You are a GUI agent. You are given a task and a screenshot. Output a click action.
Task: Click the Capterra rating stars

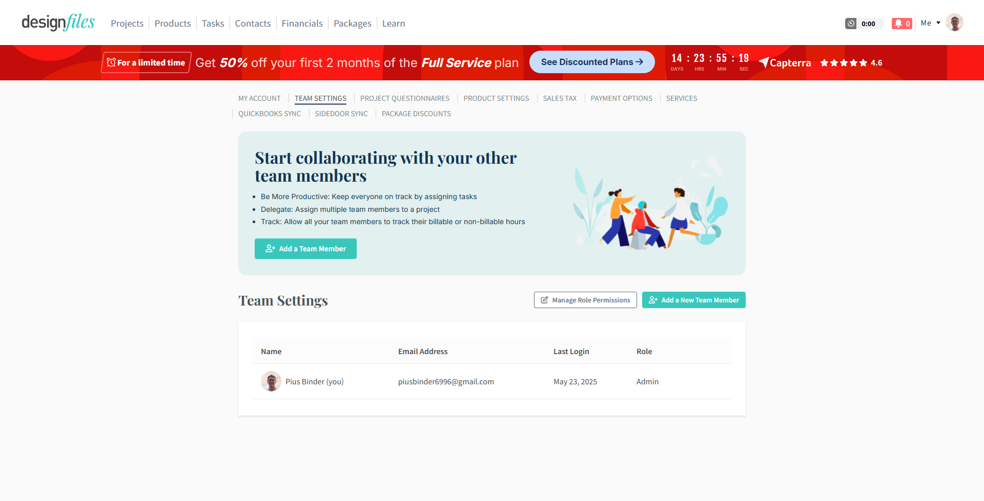(x=844, y=63)
